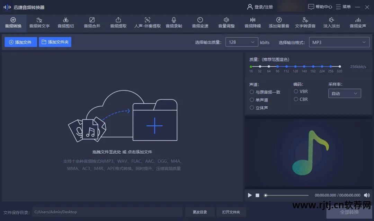
Task: Select the 立体声 stereo channel option
Action: point(252,107)
